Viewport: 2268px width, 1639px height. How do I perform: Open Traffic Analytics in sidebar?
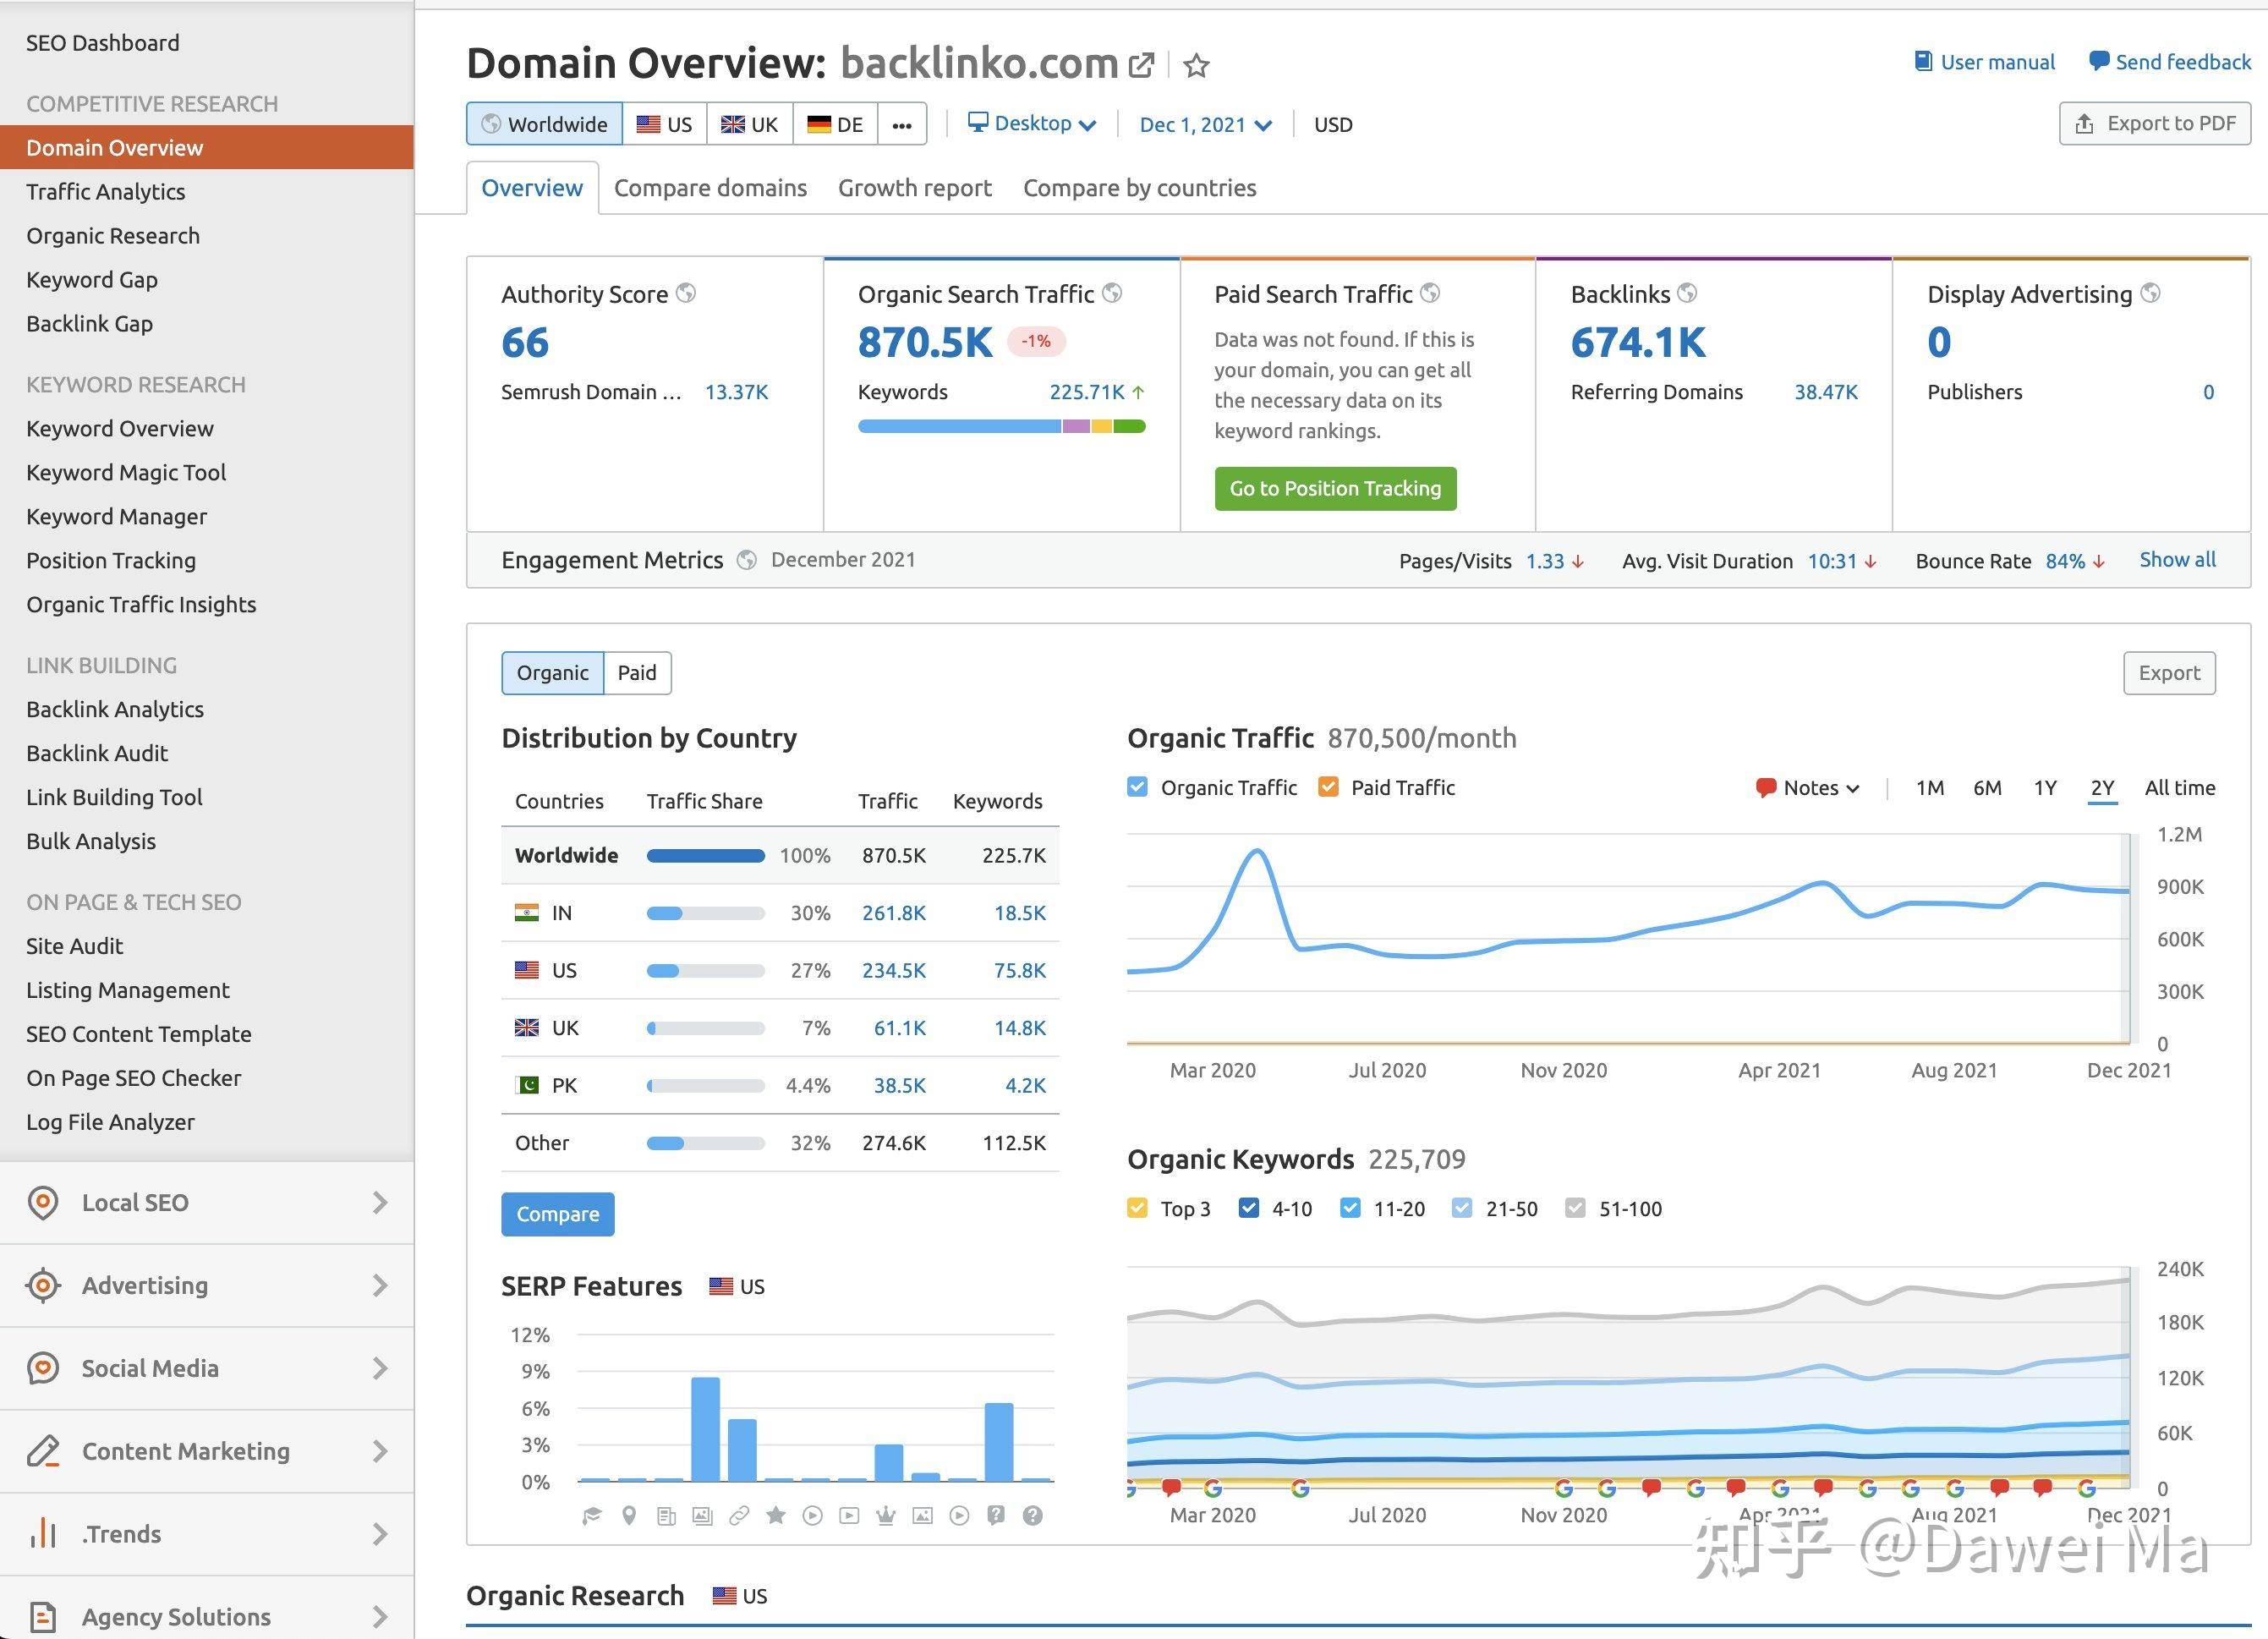[106, 191]
